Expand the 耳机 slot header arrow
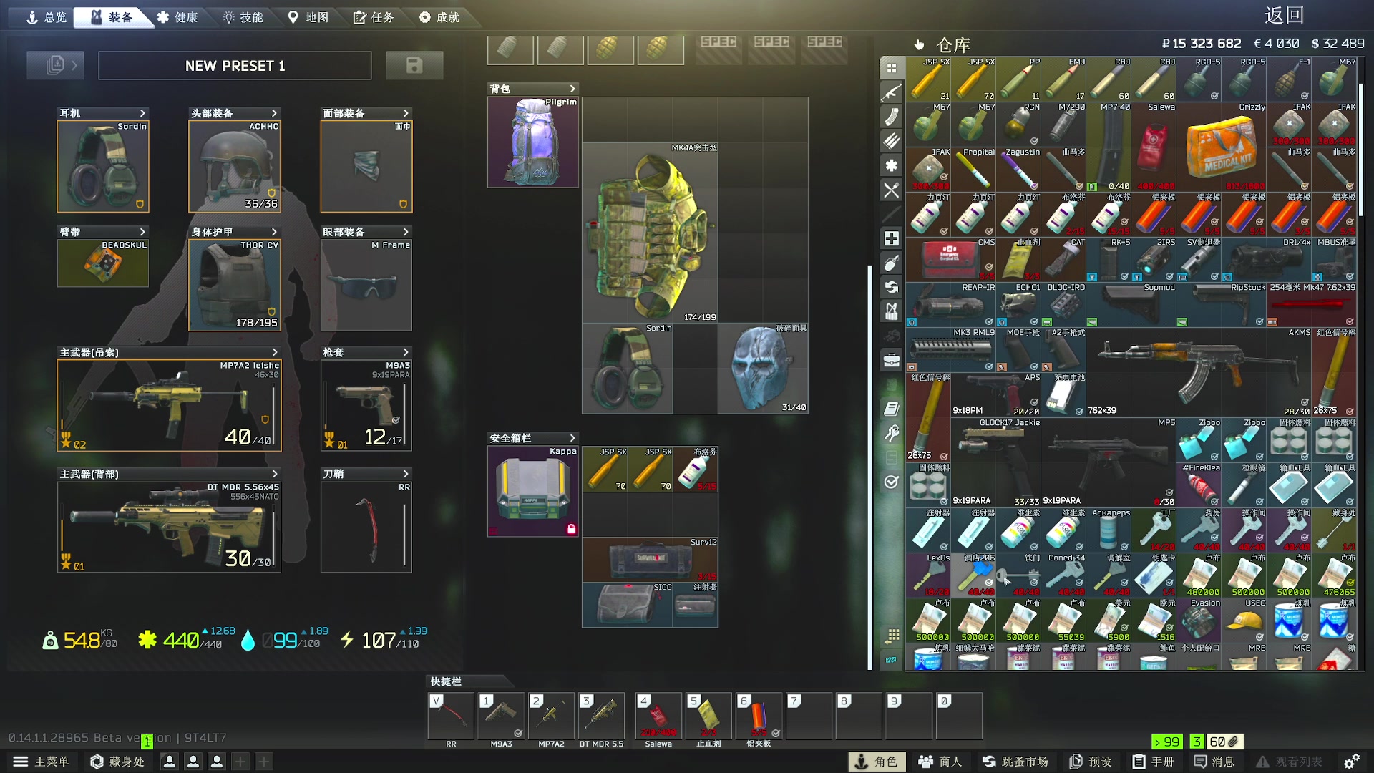 point(142,113)
